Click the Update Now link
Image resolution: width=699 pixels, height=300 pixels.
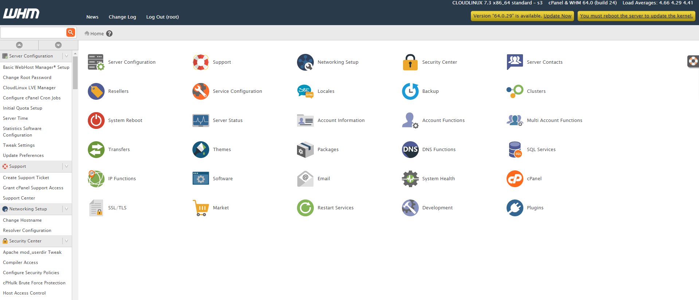(x=557, y=16)
